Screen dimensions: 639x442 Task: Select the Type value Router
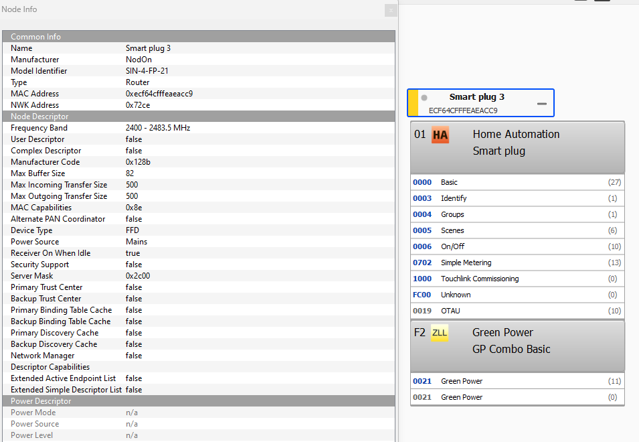pyautogui.click(x=137, y=82)
